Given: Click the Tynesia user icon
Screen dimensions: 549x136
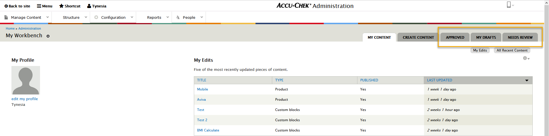Looking at the screenshot, I should tap(89, 6).
